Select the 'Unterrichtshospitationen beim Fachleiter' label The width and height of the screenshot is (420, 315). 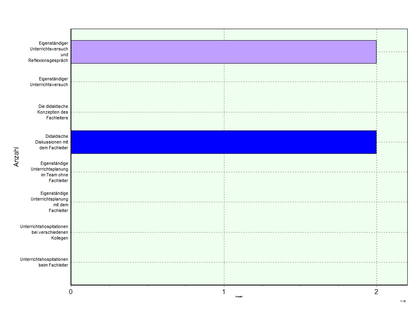(x=44, y=262)
